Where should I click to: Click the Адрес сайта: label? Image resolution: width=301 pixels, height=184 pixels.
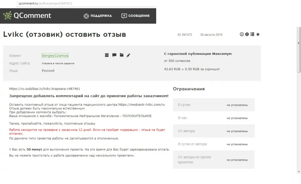pos(20,63)
